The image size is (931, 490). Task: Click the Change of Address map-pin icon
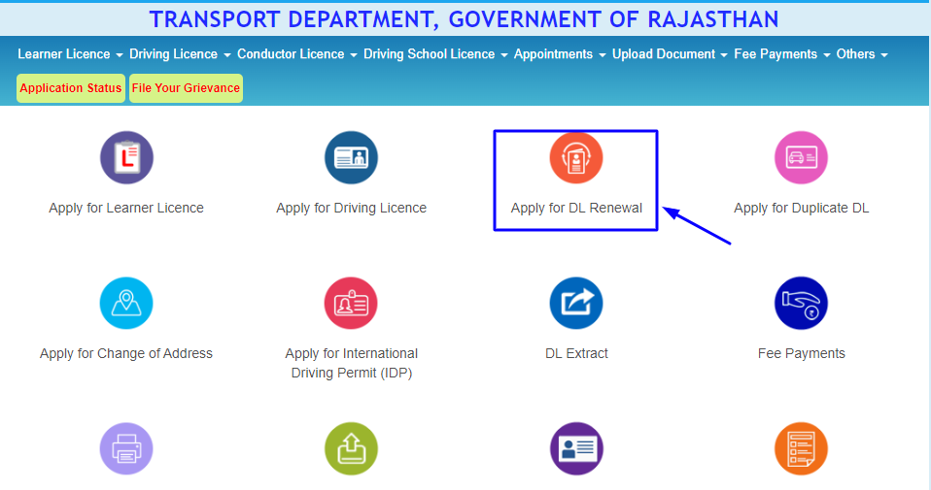126,304
